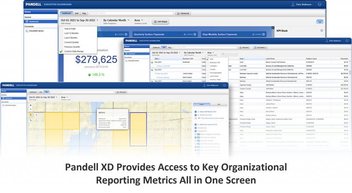This screenshot has width=352, height=193.
Task: Click Advanced button in map window
Action: 121,92
